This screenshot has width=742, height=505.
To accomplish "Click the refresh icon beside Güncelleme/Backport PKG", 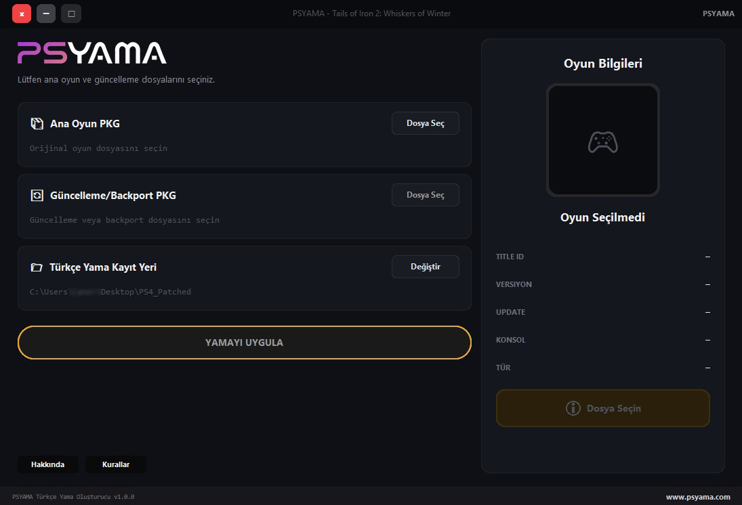I will [x=37, y=196].
